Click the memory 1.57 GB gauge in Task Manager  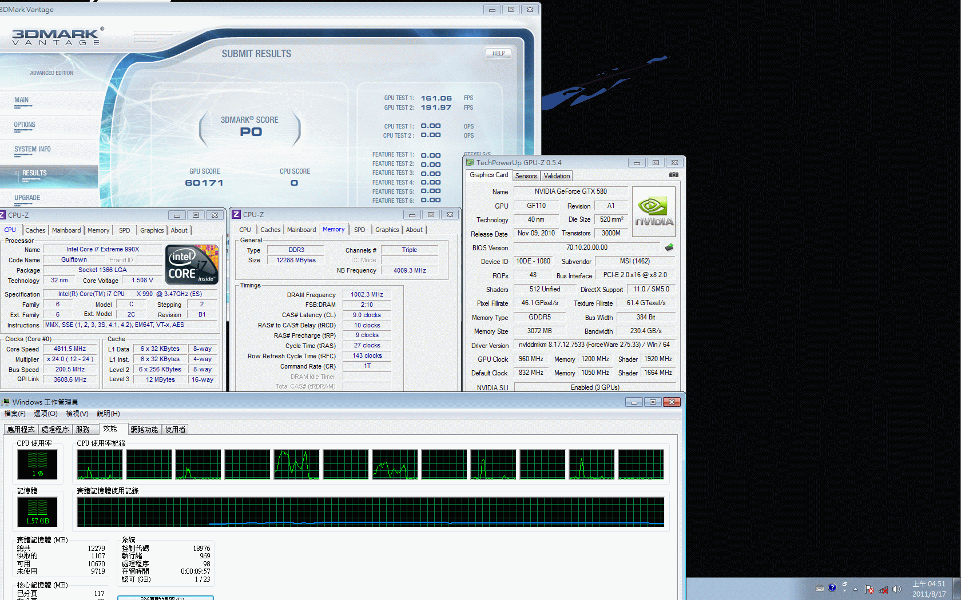(x=37, y=511)
